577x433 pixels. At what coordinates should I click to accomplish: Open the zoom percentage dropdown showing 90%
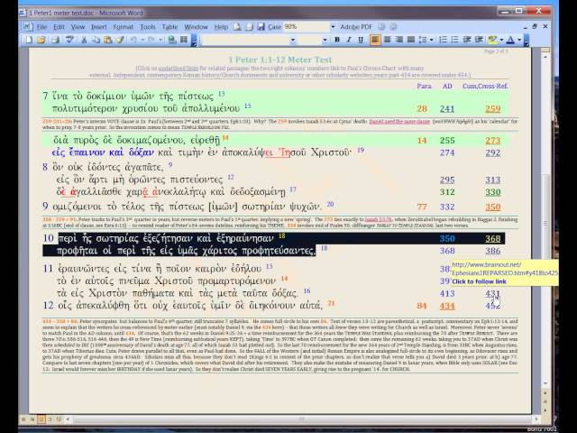(x=333, y=27)
